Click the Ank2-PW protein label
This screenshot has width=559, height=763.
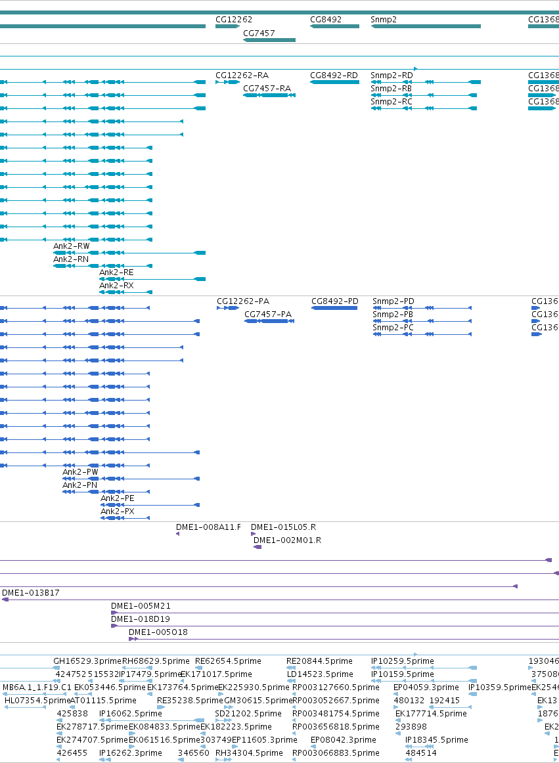[80, 472]
